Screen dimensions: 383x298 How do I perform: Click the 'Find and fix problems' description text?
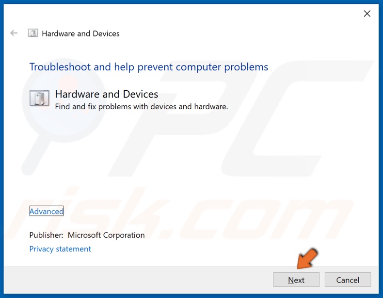(141, 106)
